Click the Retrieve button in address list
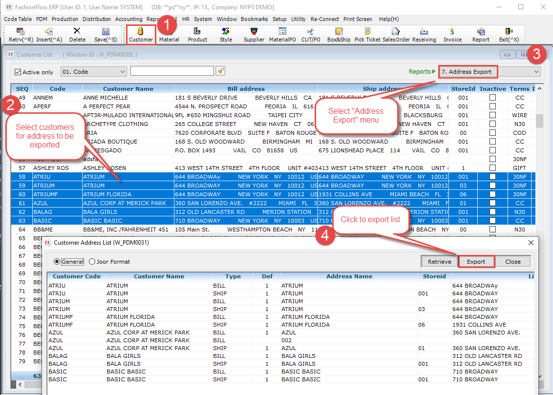 pyautogui.click(x=439, y=262)
